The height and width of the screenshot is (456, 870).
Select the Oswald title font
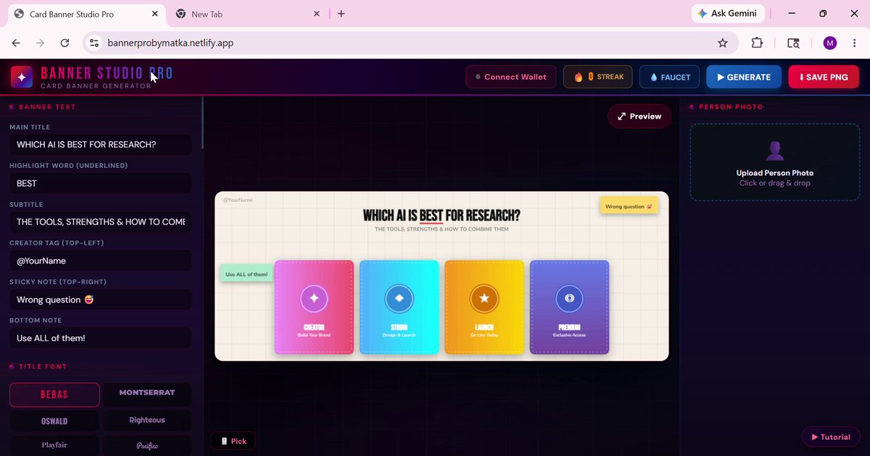54,421
